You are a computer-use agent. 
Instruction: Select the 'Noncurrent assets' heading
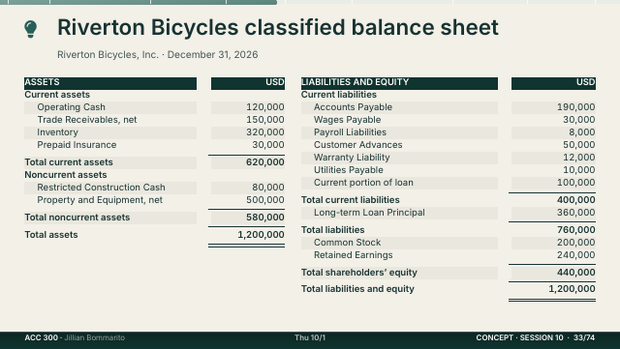click(x=66, y=175)
